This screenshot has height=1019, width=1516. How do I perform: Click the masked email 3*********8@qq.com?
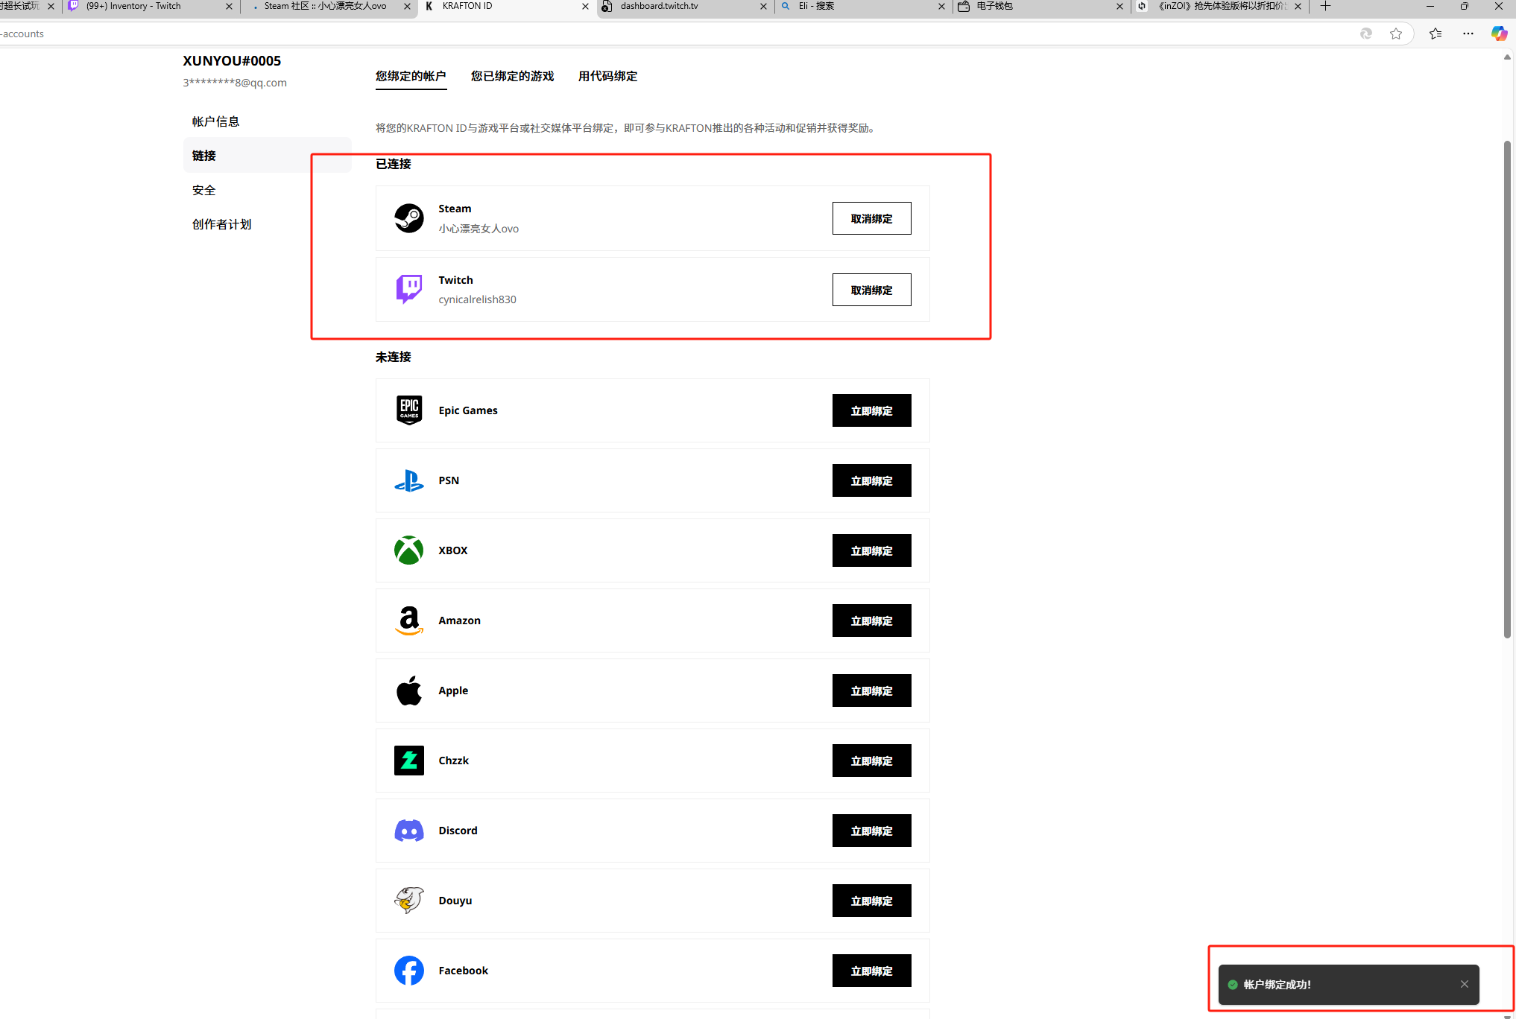[x=235, y=83]
